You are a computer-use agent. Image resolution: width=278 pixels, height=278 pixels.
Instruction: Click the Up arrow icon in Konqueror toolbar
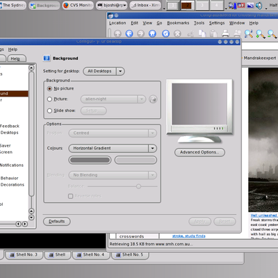117,33
